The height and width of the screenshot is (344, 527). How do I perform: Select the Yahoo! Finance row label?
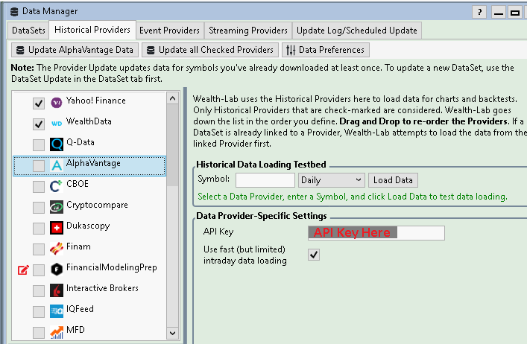pyautogui.click(x=96, y=101)
